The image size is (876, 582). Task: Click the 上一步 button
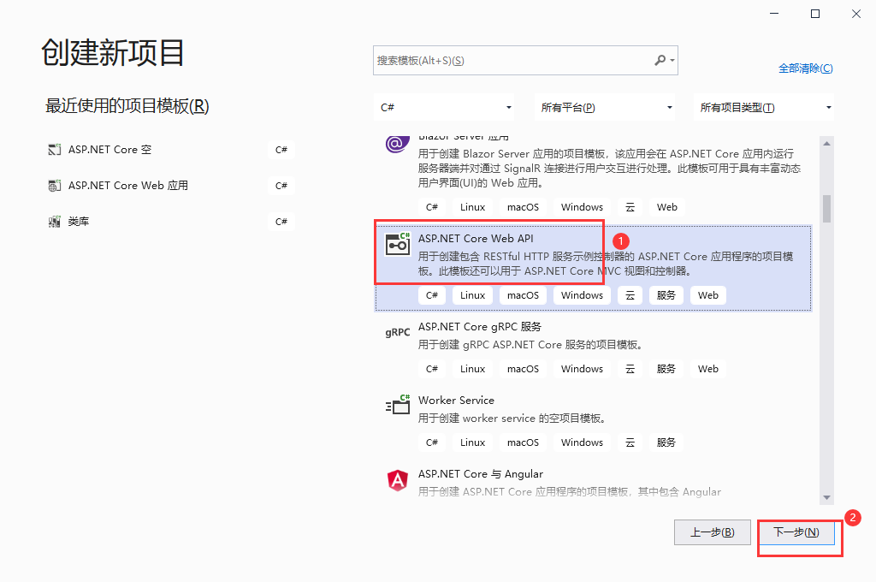click(x=712, y=532)
